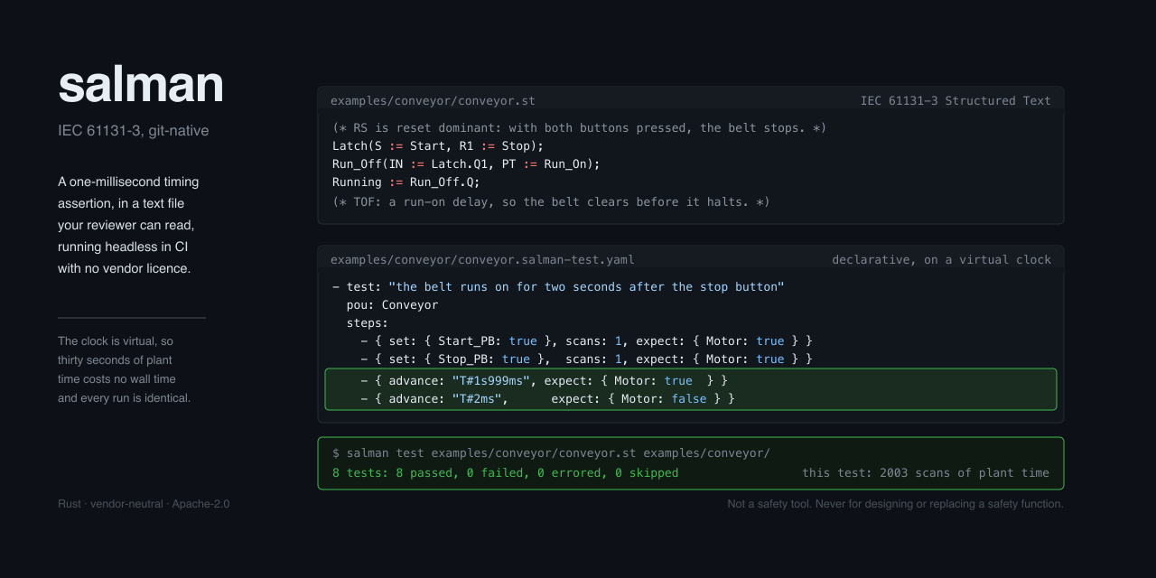Image resolution: width=1156 pixels, height=578 pixels.
Task: Click the salman test command line
Action: pos(551,453)
